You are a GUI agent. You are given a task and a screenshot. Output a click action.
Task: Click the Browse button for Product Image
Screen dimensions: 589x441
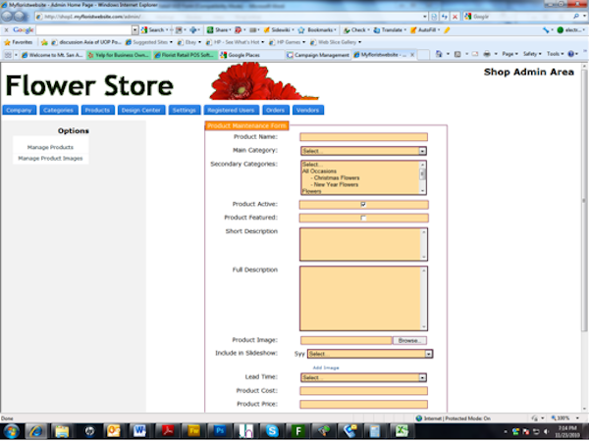(410, 340)
